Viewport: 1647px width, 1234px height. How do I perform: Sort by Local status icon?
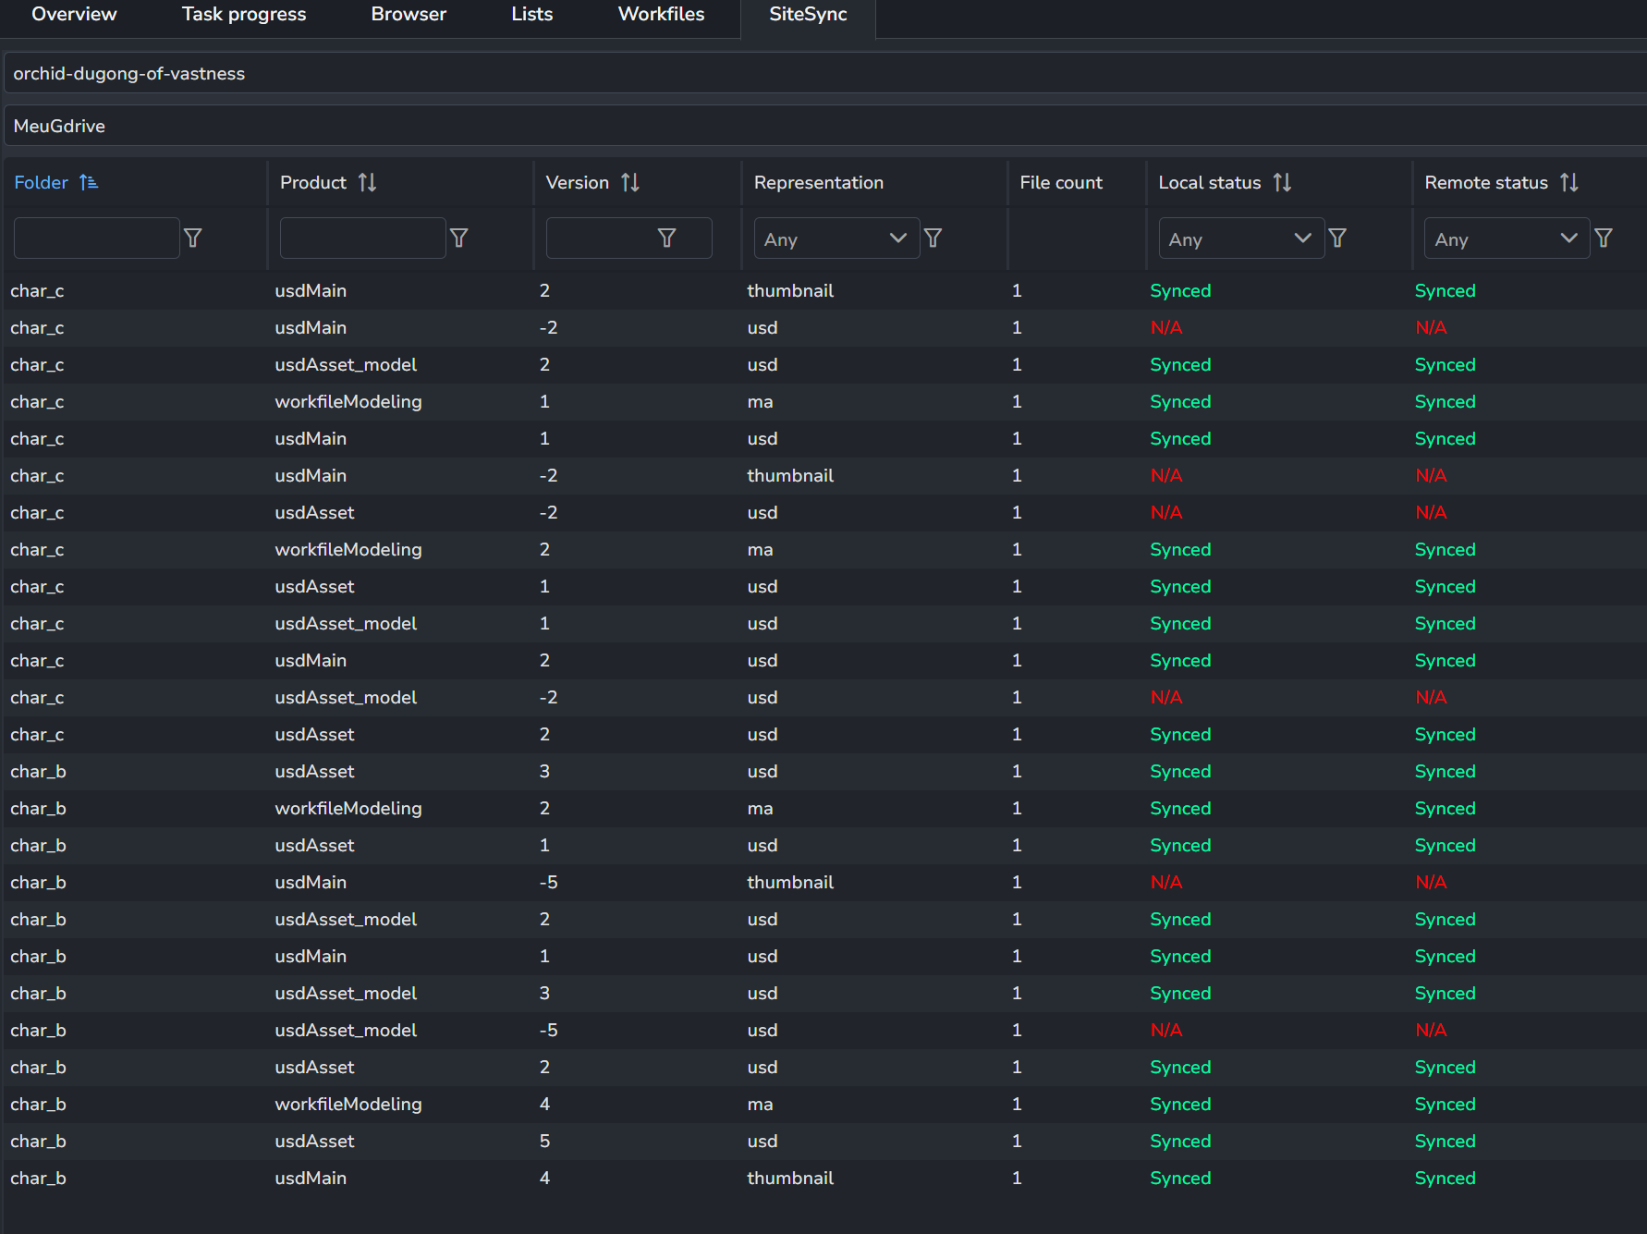point(1282,183)
